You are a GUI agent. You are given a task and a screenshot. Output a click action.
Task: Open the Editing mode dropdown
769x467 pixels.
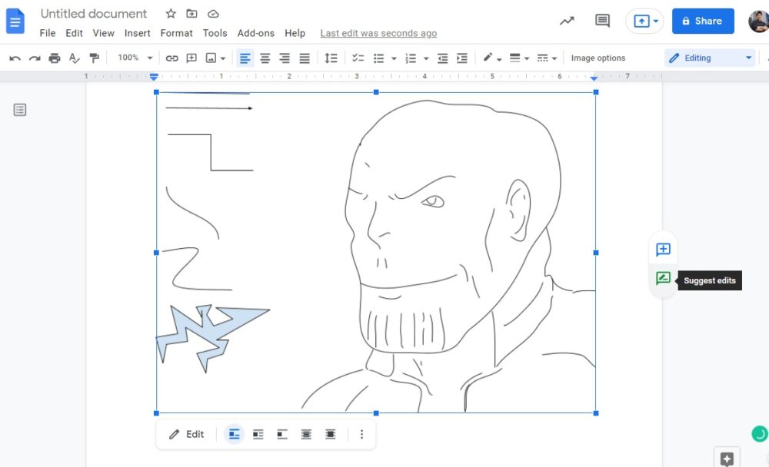click(709, 58)
